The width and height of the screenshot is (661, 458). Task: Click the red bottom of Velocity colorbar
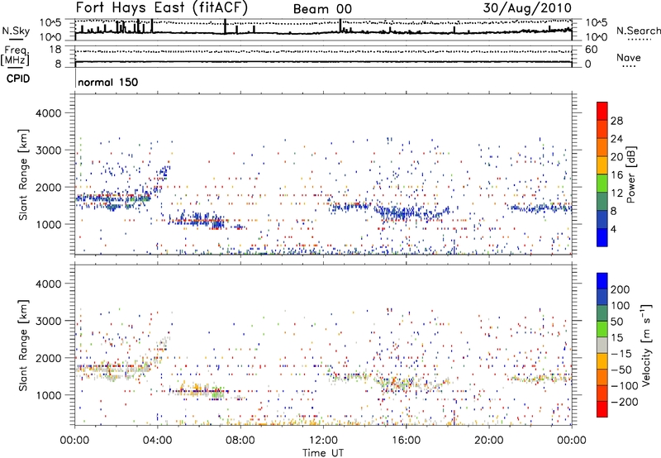point(602,409)
